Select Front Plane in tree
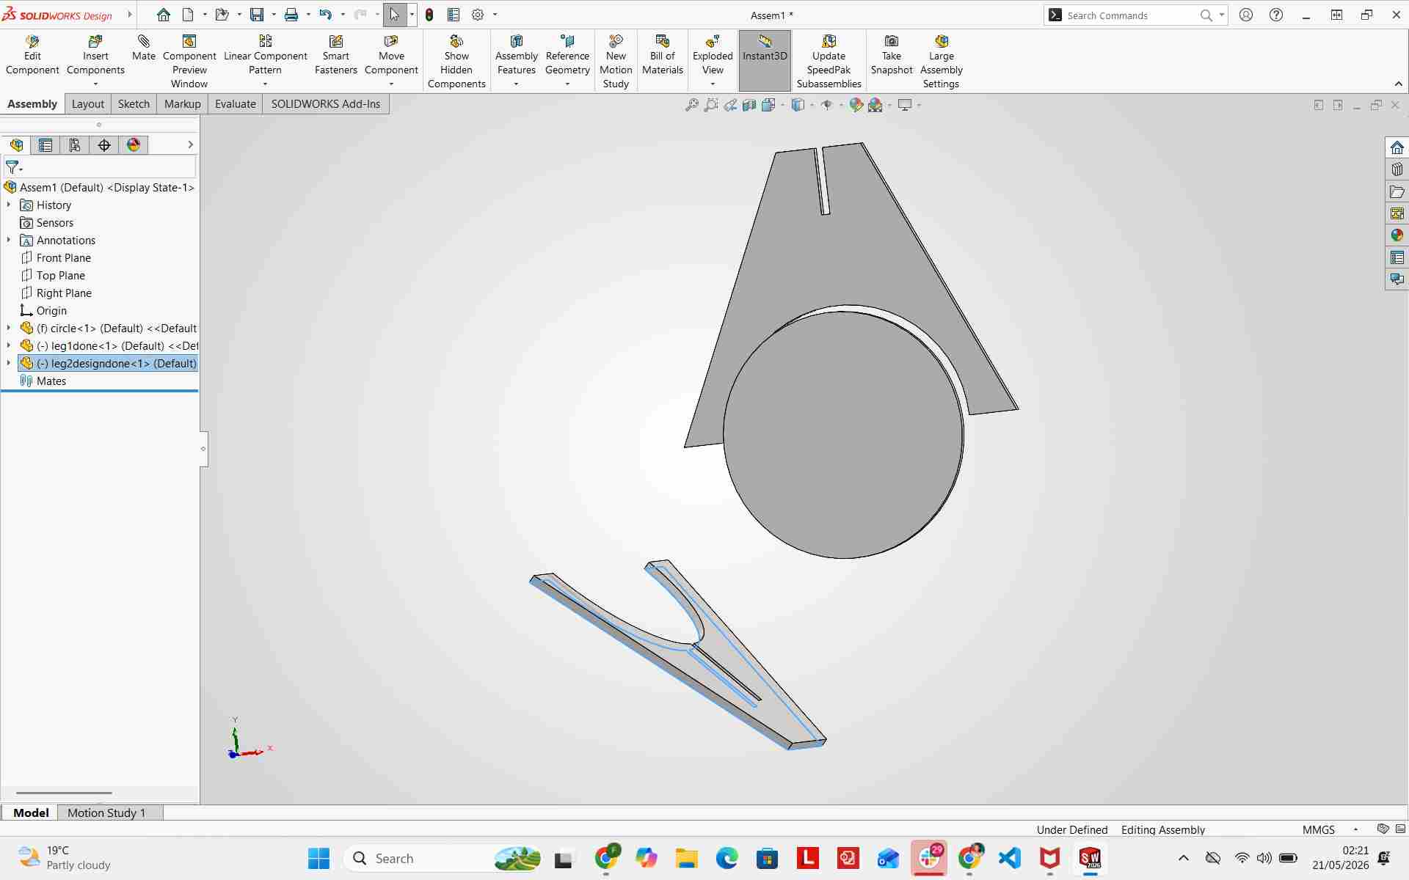This screenshot has height=880, width=1409. [64, 258]
